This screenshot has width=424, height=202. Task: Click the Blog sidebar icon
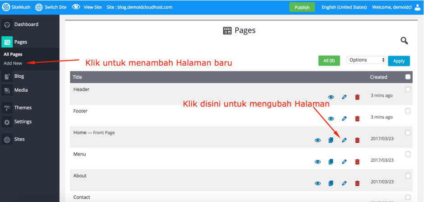[7, 77]
